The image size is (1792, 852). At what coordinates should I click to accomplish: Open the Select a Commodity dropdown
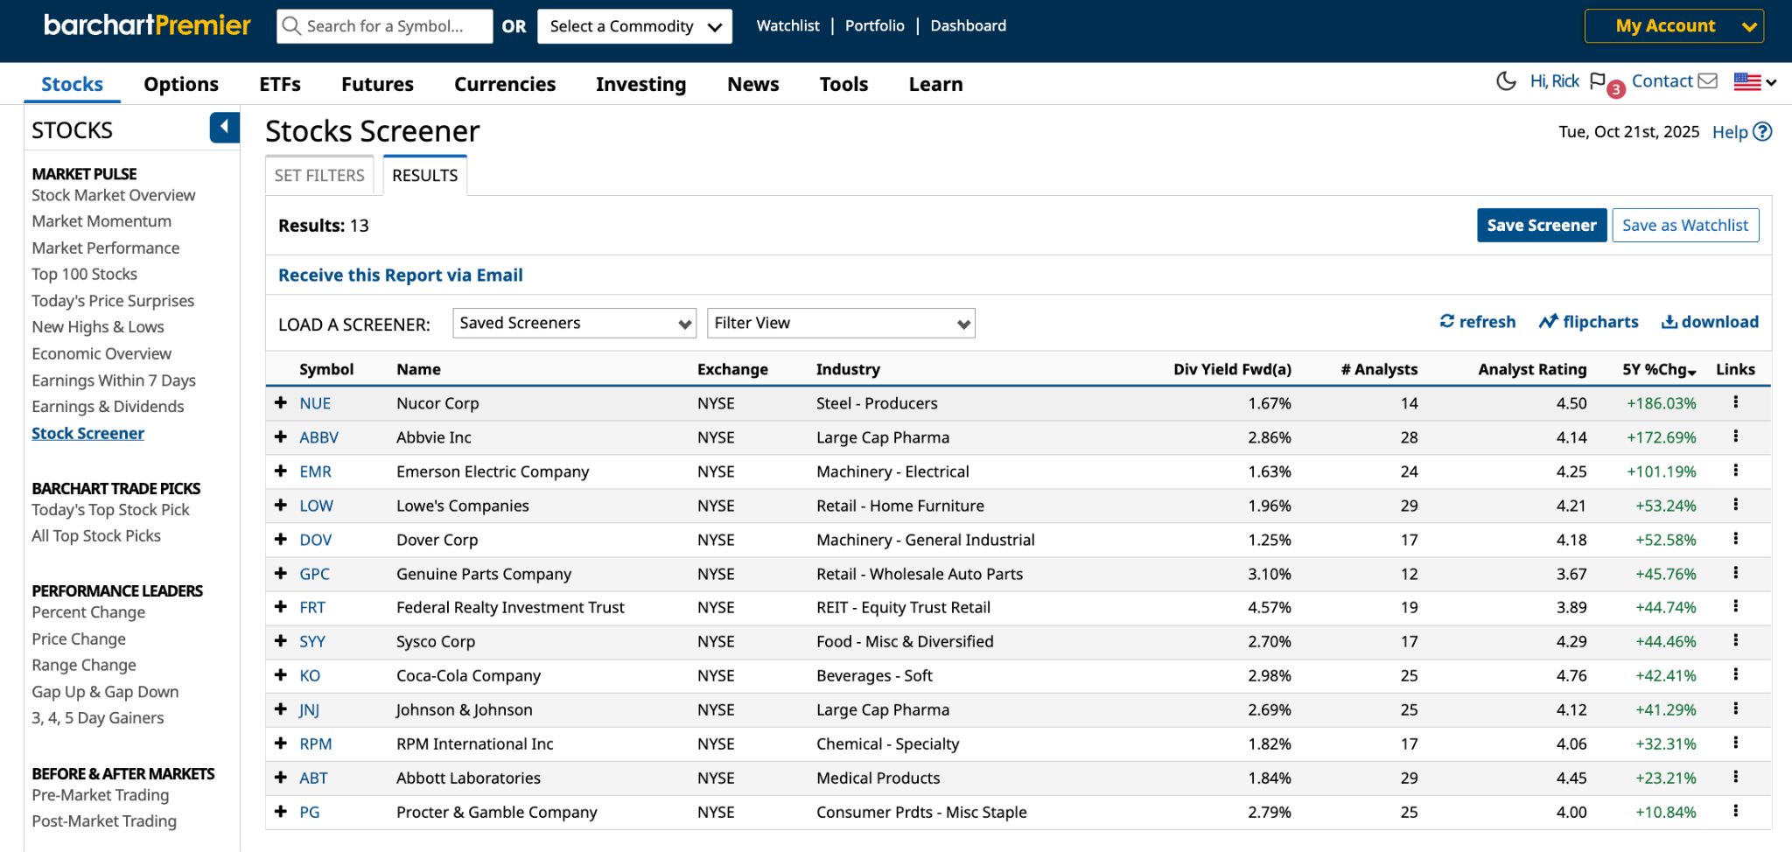coord(634,26)
